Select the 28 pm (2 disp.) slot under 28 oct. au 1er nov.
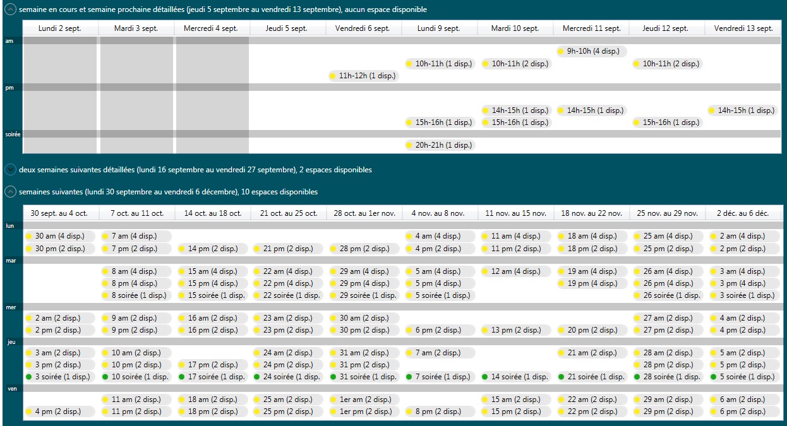Viewport: 787px width, 426px height. coord(363,249)
